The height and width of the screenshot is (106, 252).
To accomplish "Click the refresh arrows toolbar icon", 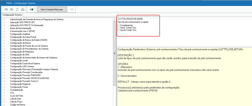I will pyautogui.click(x=17, y=9).
